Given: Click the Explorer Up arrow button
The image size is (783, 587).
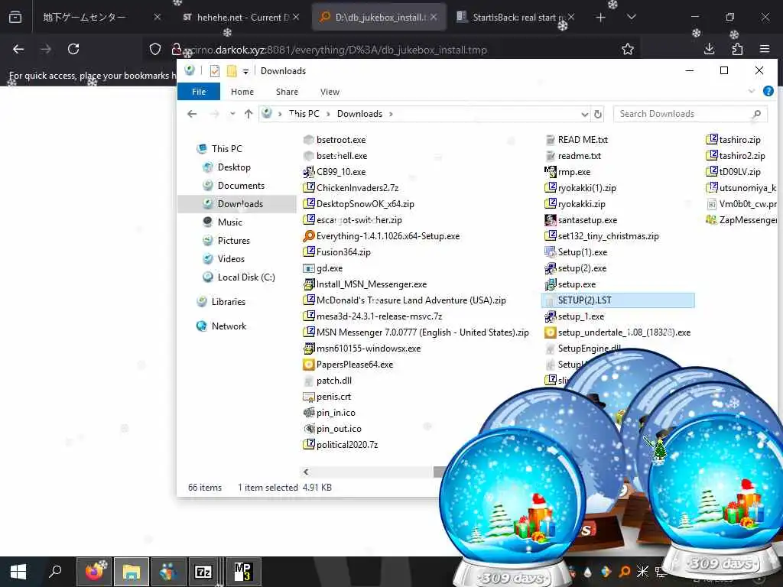Looking at the screenshot, I should 249,114.
